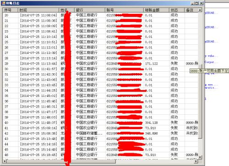Select row 20 at 11:08:04
The width and height of the screenshot is (229, 166).
coord(100,15)
